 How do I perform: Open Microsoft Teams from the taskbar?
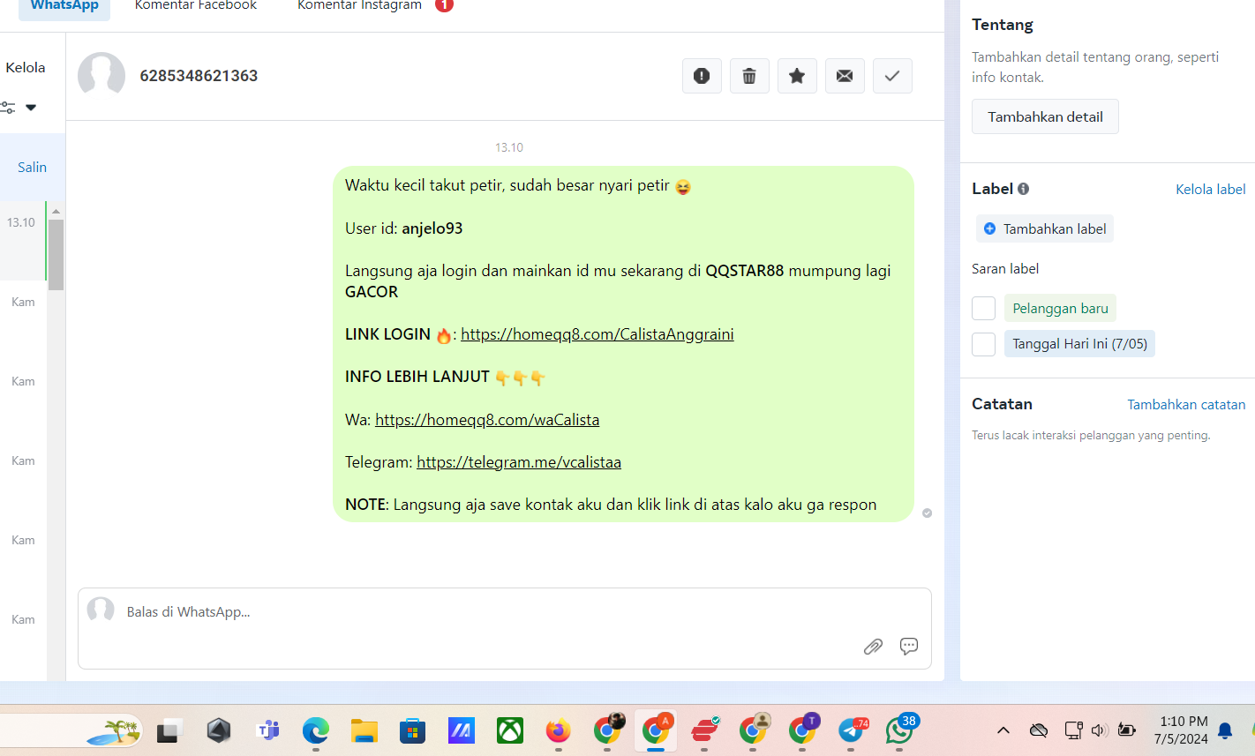click(x=267, y=730)
